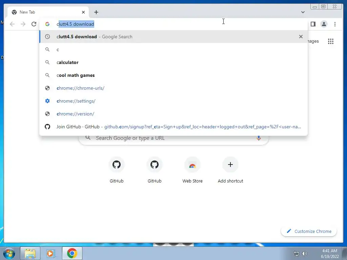Open the volume speaker tray icon

click(x=305, y=253)
